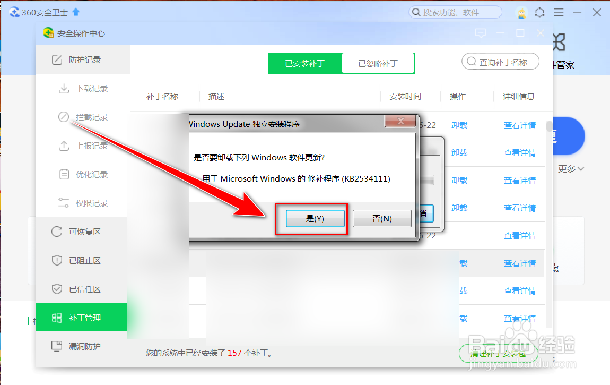Select the 可恢复区 recoverable zone

(81, 232)
